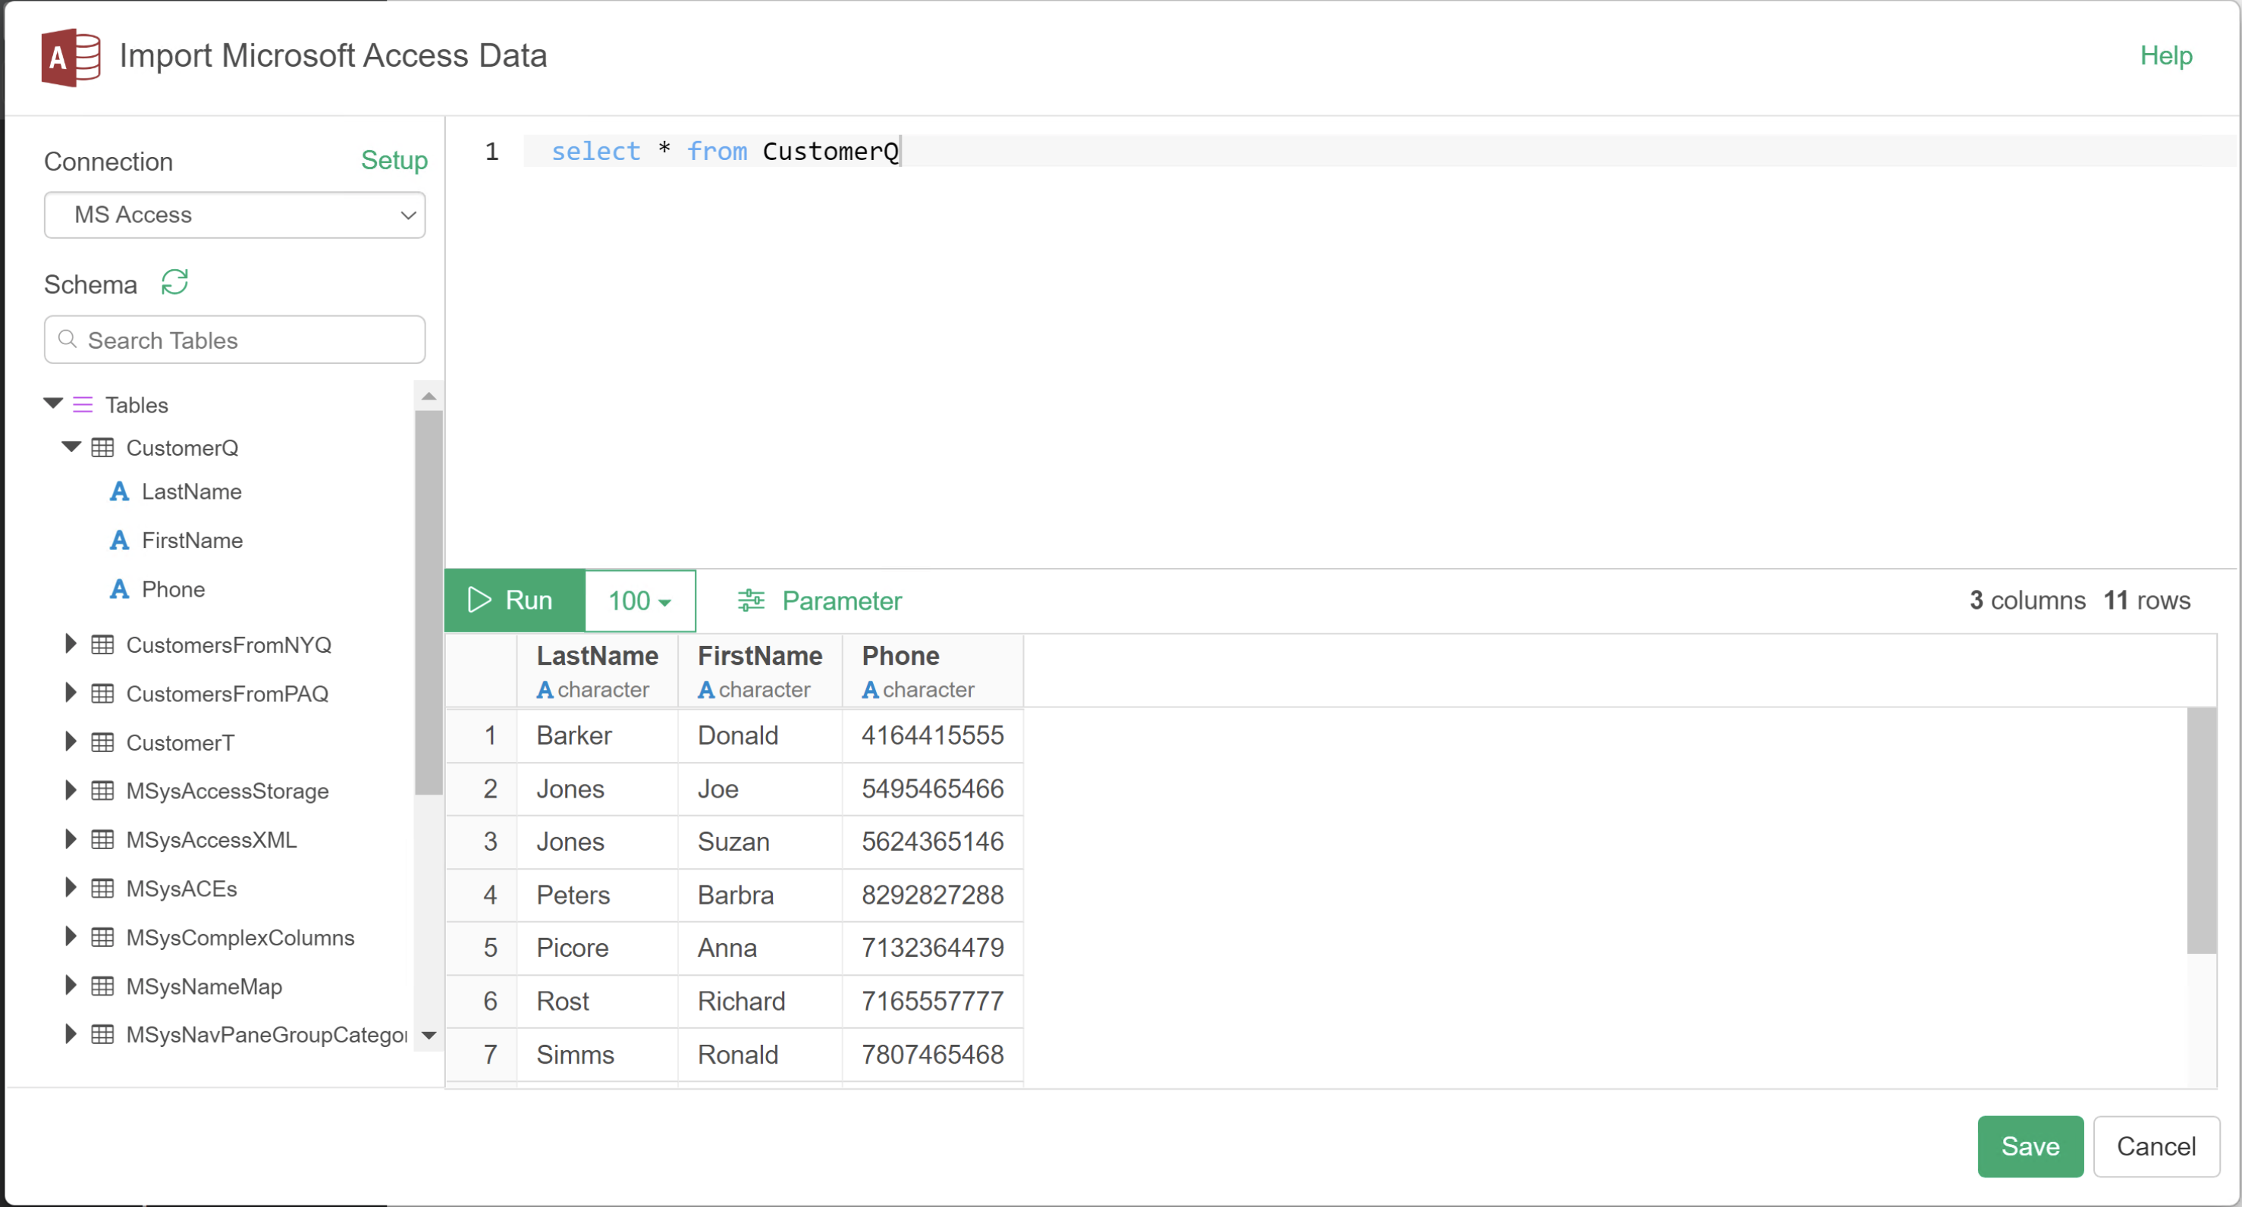
Task: Click the Tables list icon
Action: point(83,405)
